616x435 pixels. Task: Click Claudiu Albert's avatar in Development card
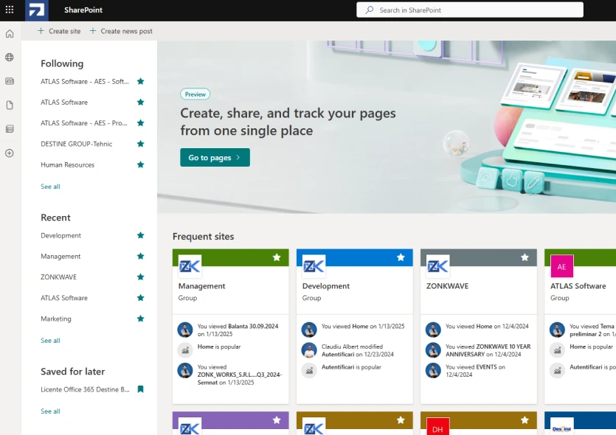coord(309,350)
